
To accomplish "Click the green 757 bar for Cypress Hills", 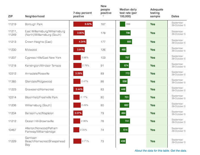I will [125, 58].
